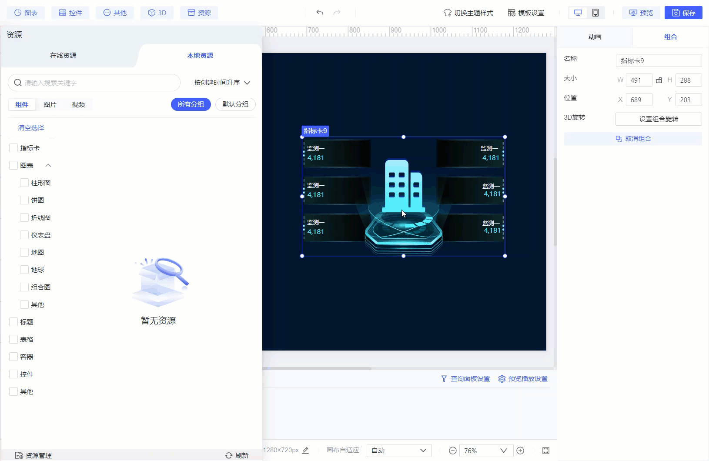Click the zoom in plus icon
This screenshot has height=461, width=709.
[x=520, y=451]
